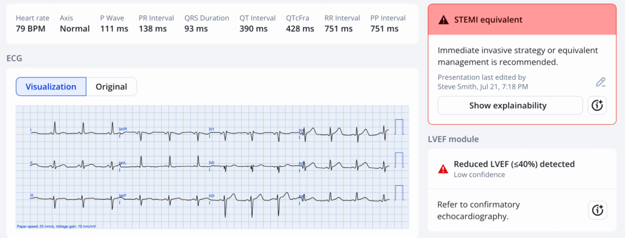
Task: Switch to the Original ECG view
Action: tap(112, 86)
